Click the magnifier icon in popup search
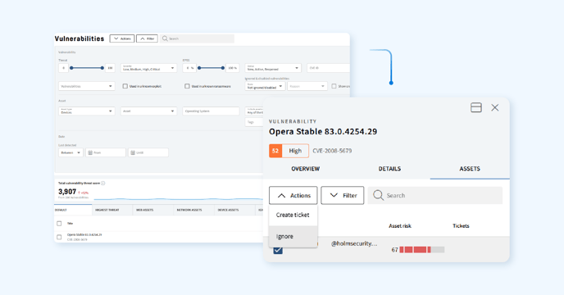564x295 pixels. pos(378,195)
